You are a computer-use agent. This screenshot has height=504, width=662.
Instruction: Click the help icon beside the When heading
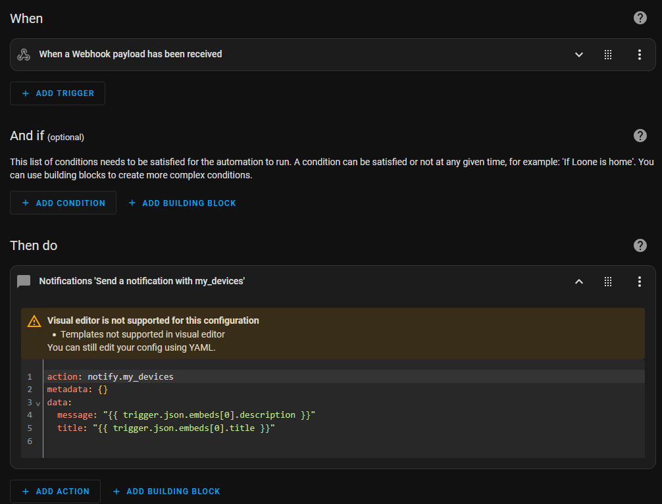[x=640, y=18]
